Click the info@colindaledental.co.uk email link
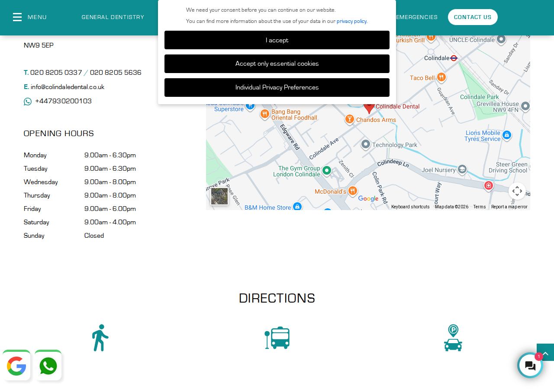The width and height of the screenshot is (554, 389). click(68, 87)
